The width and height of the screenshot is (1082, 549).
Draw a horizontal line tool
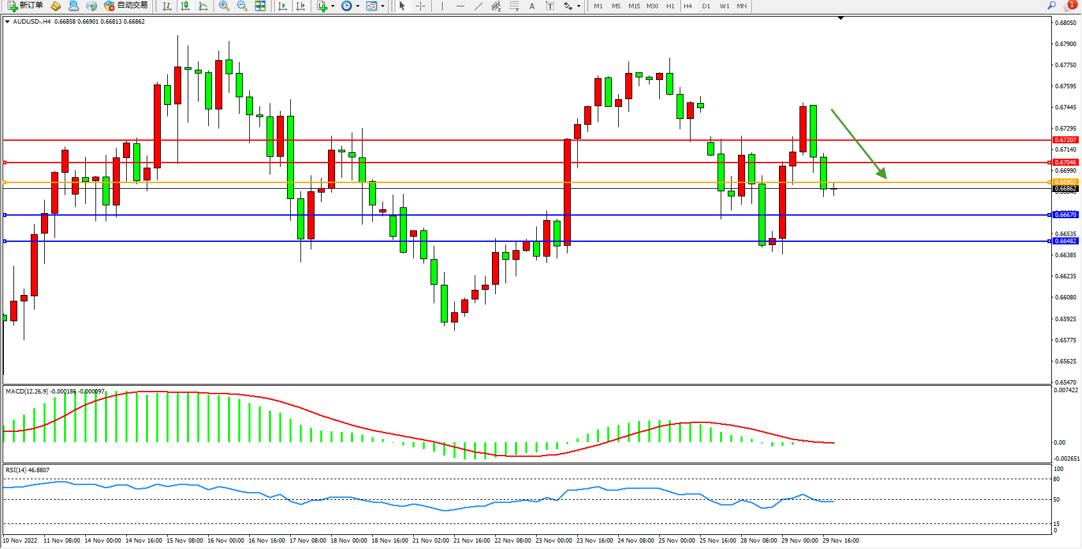[460, 6]
